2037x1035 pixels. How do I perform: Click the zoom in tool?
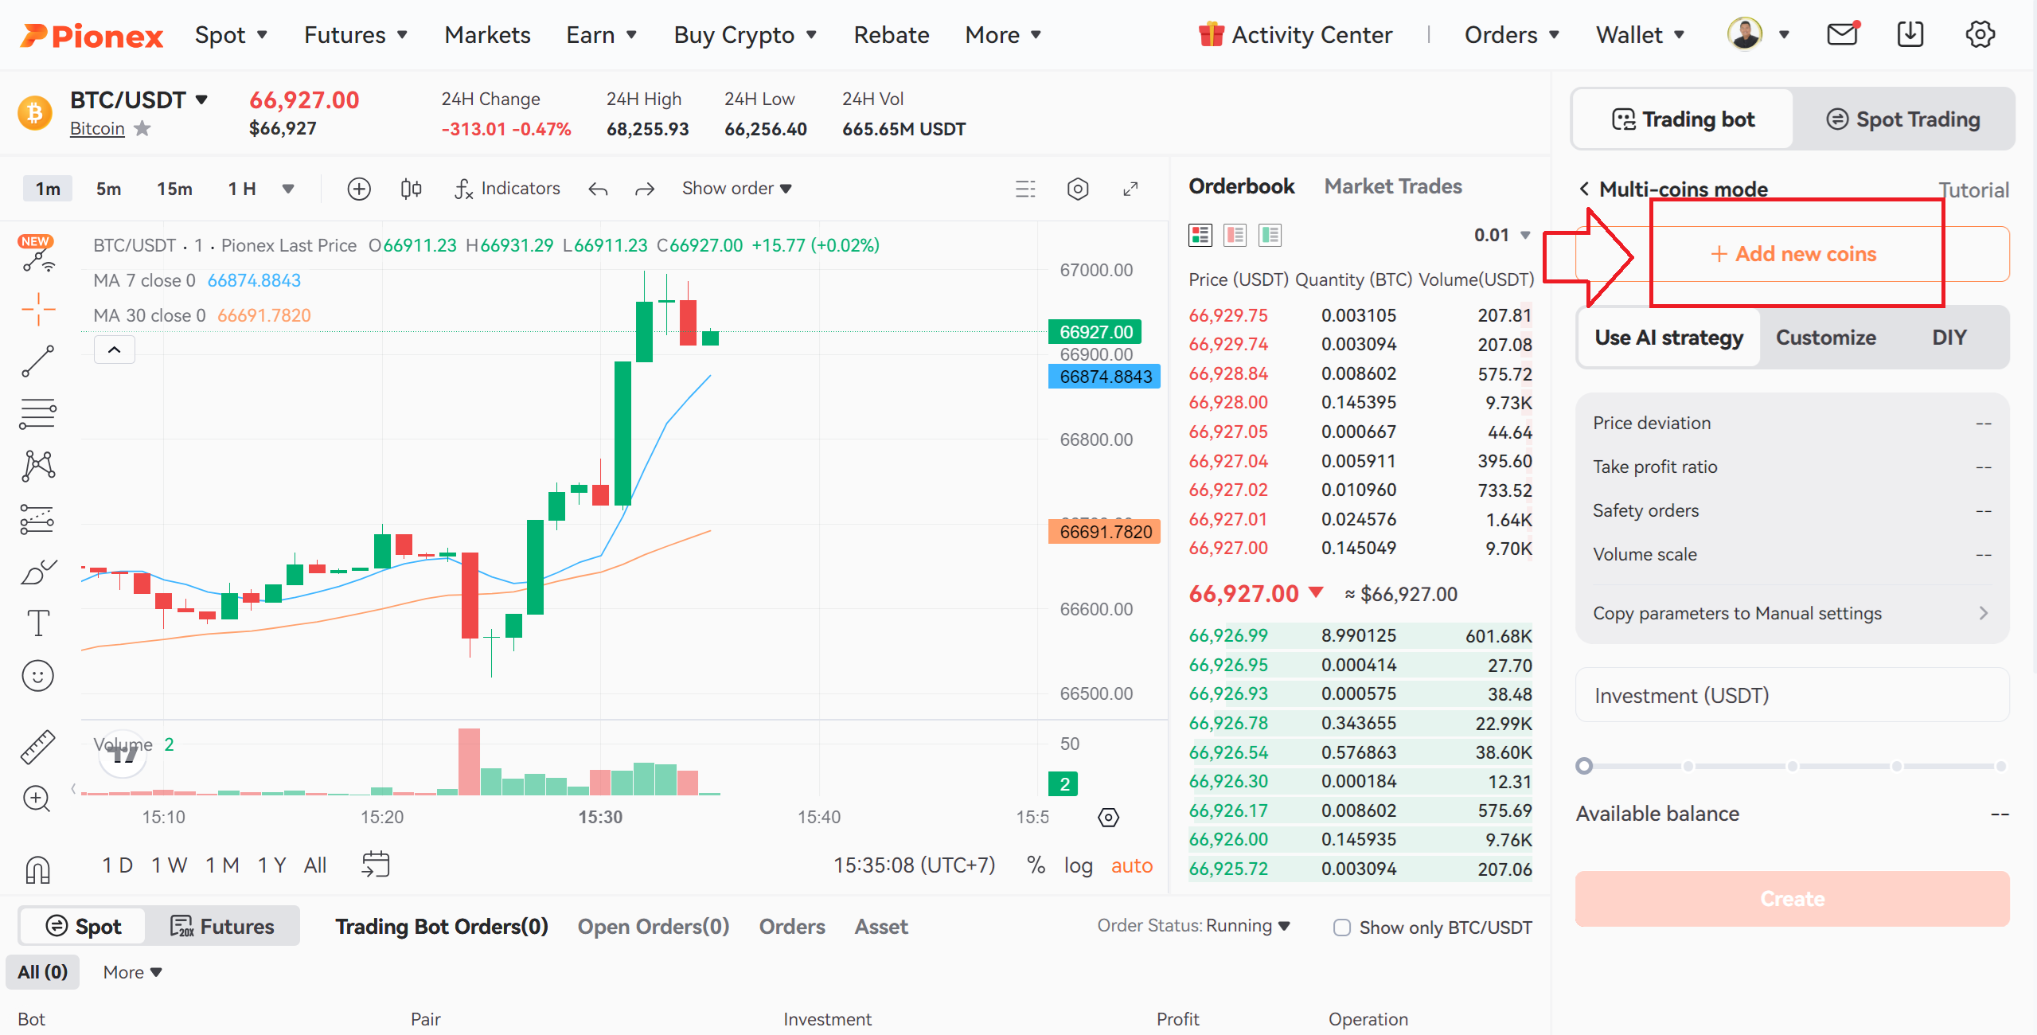(37, 799)
